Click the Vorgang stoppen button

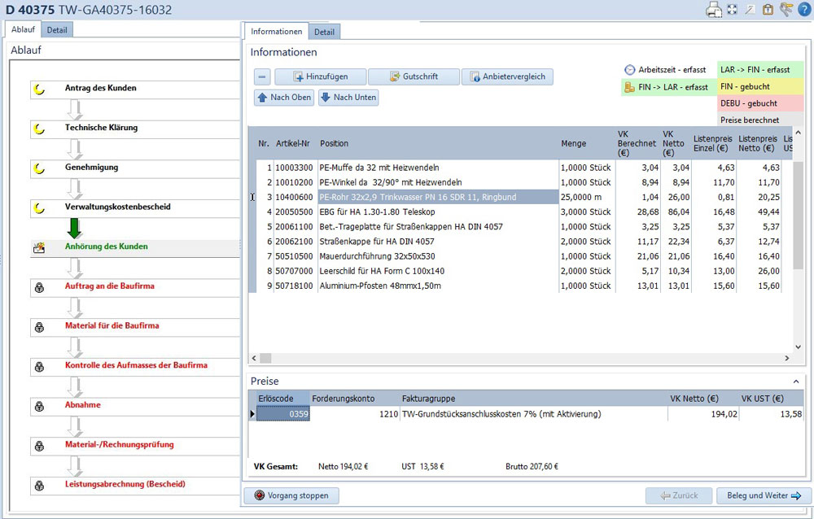pos(291,495)
